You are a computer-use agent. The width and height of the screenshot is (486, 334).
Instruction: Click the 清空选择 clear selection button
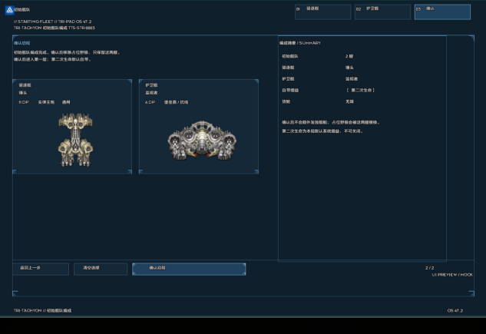[101, 269]
